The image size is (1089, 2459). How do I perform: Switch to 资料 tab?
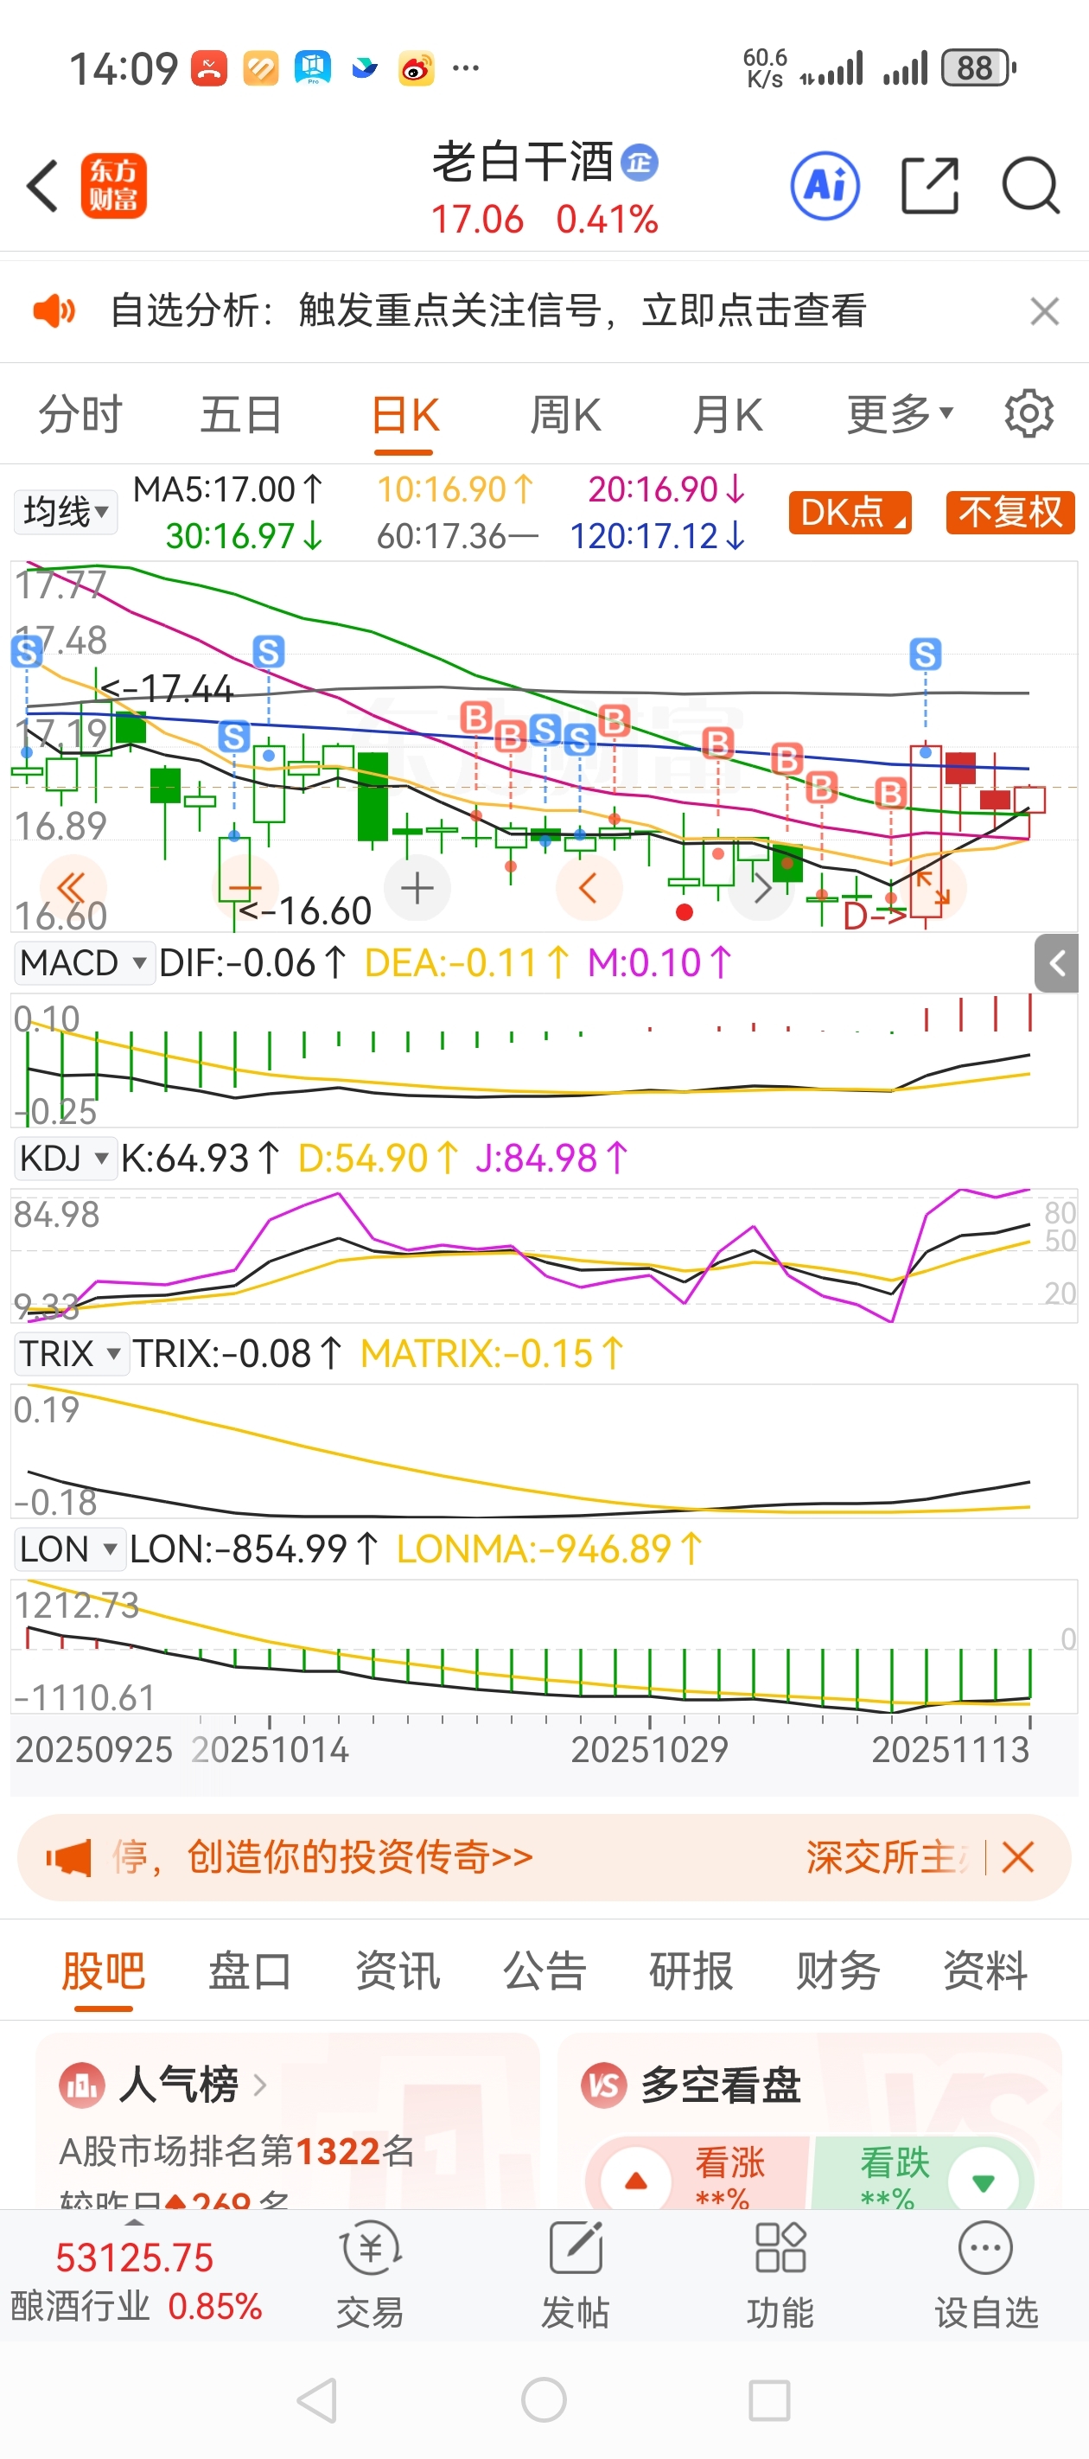click(x=985, y=1970)
